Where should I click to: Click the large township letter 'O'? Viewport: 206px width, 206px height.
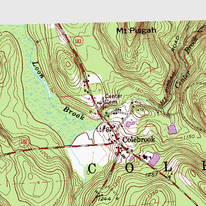[x=130, y=168]
